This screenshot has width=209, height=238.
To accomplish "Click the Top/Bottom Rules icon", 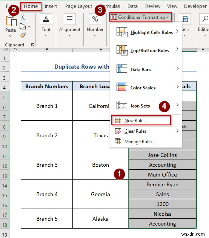I will 122,50.
